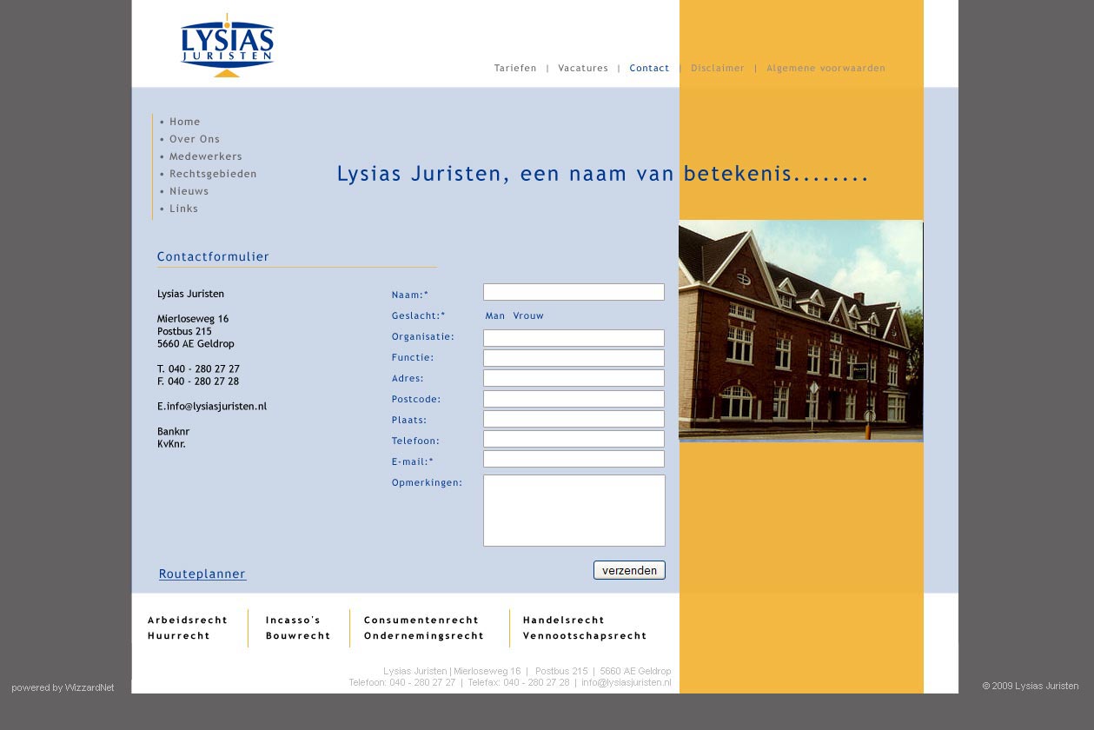Open the Routeplanner link

(x=202, y=574)
